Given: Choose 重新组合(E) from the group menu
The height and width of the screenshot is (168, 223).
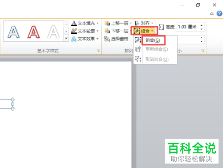Looking at the screenshot, I should [157, 49].
